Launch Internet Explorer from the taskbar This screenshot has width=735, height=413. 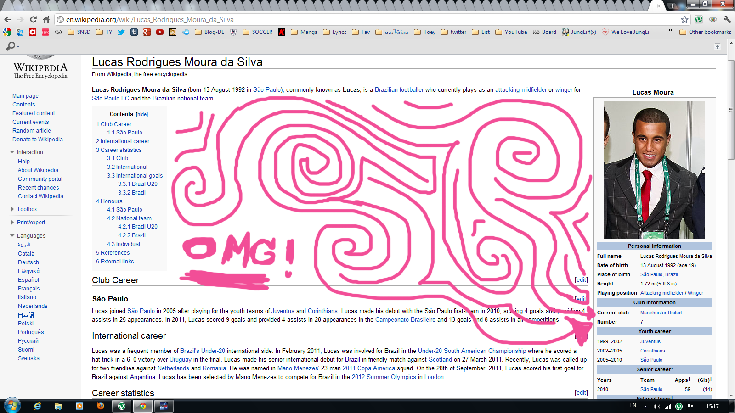pos(37,406)
